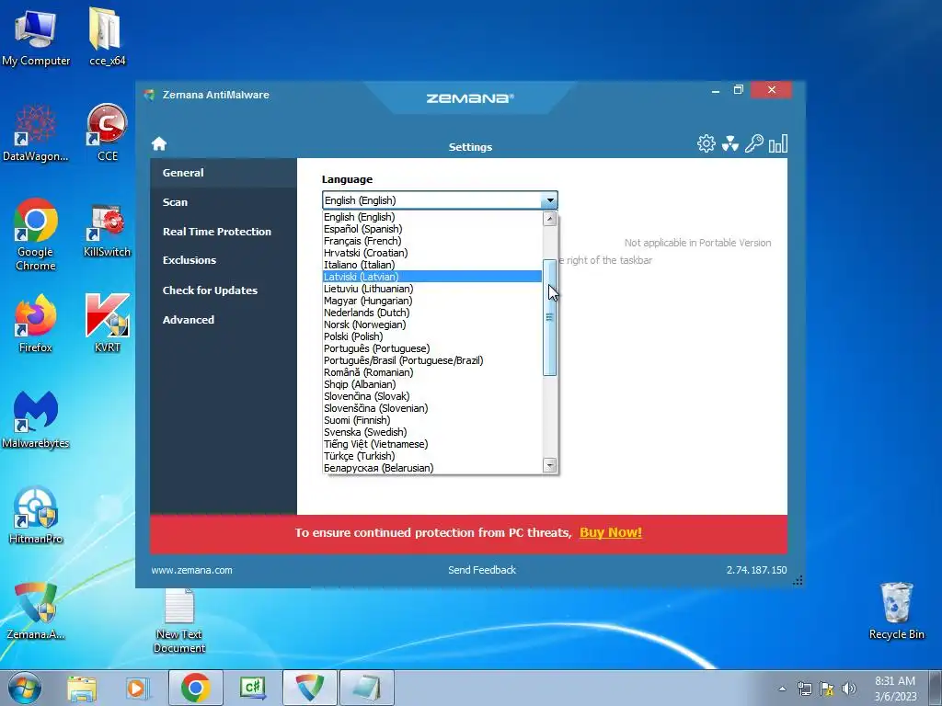Open Google Chrome desktop shortcut
The height and width of the screenshot is (706, 942).
36,234
